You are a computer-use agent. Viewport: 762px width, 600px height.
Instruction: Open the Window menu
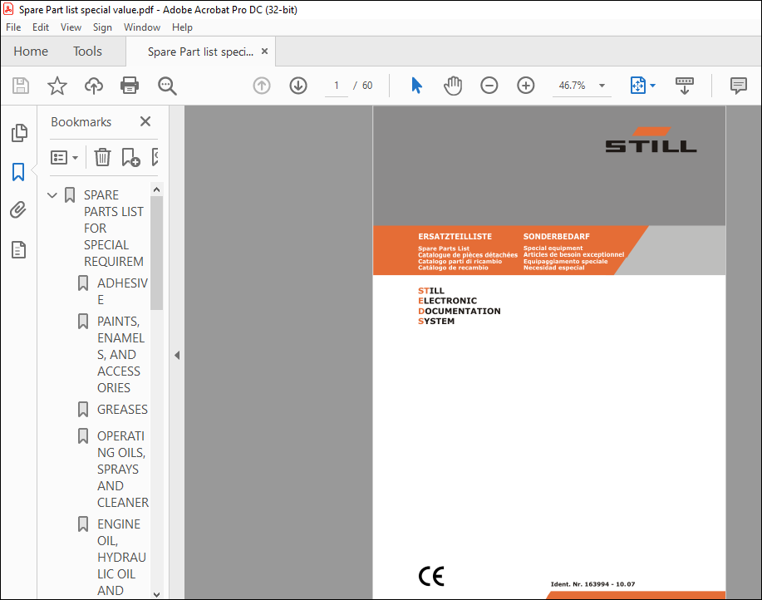[142, 27]
